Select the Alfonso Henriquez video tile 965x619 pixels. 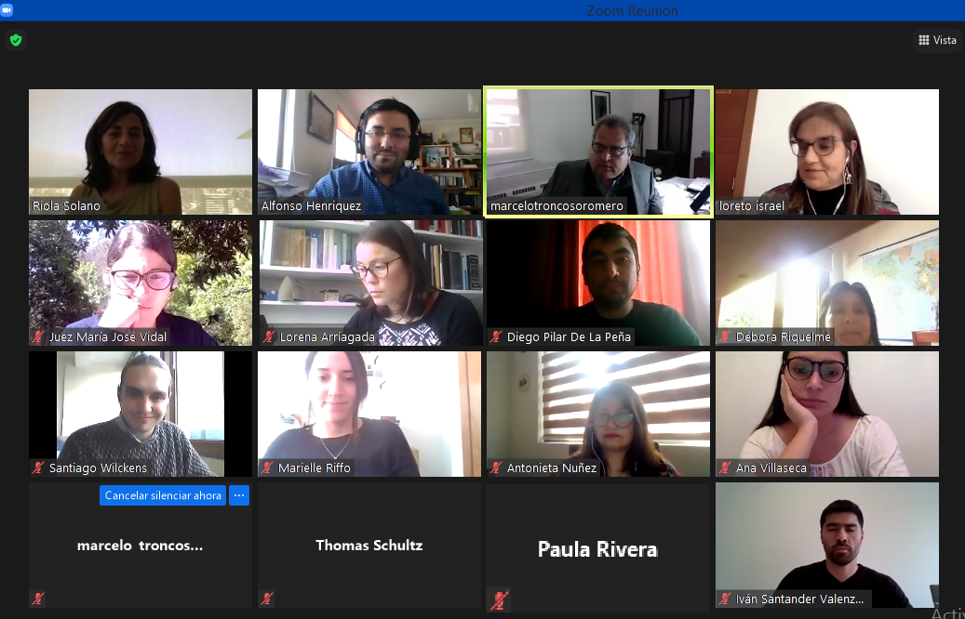[x=369, y=151]
